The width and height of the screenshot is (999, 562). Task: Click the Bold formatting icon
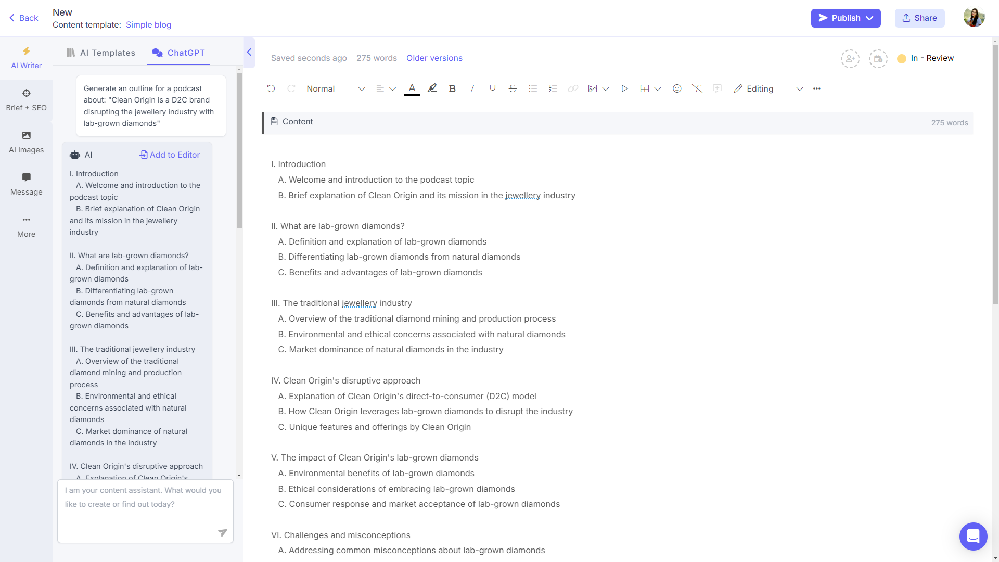(x=452, y=88)
